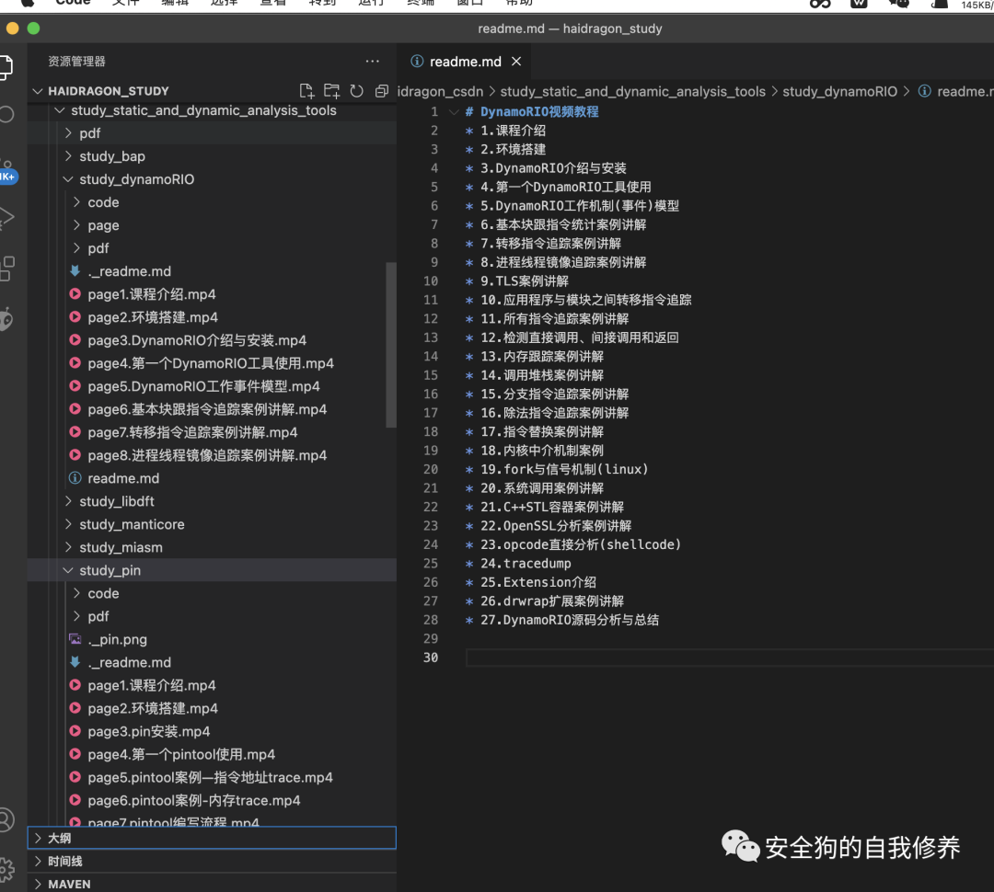Viewport: 994px width, 892px height.
Task: Click the explorer file tree scrollbar
Action: pyautogui.click(x=390, y=345)
